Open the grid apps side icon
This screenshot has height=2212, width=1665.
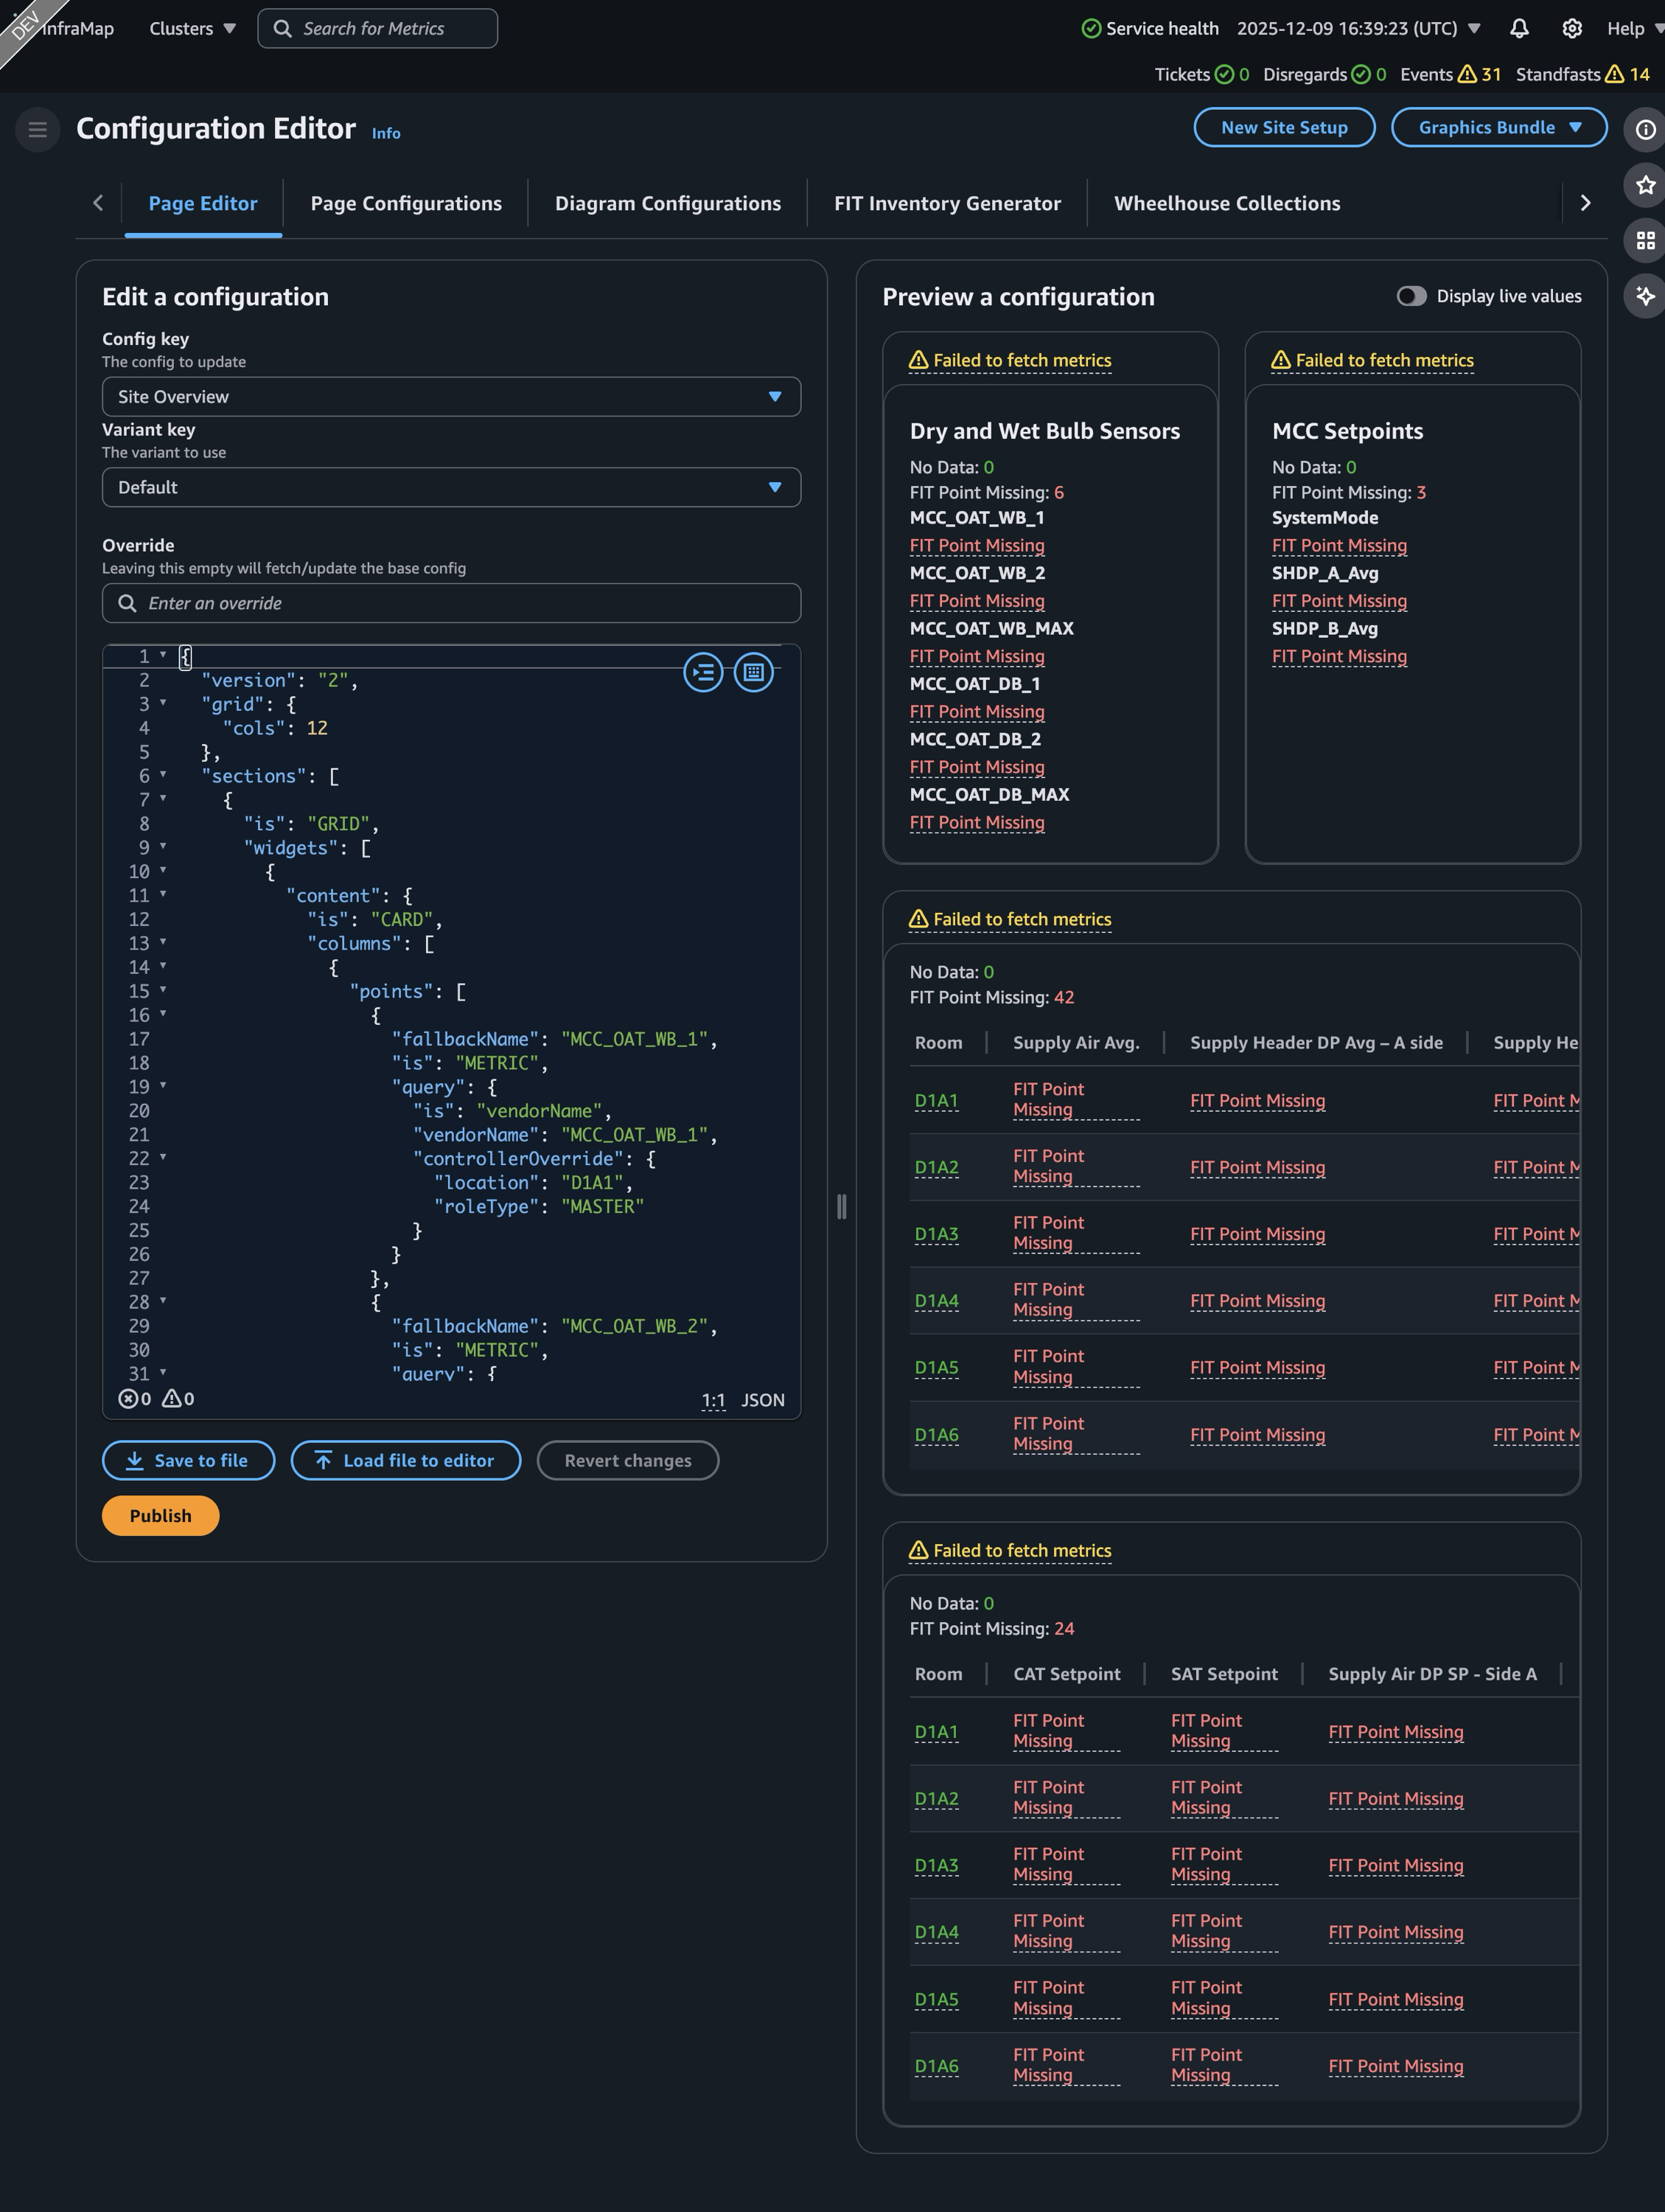click(1645, 240)
